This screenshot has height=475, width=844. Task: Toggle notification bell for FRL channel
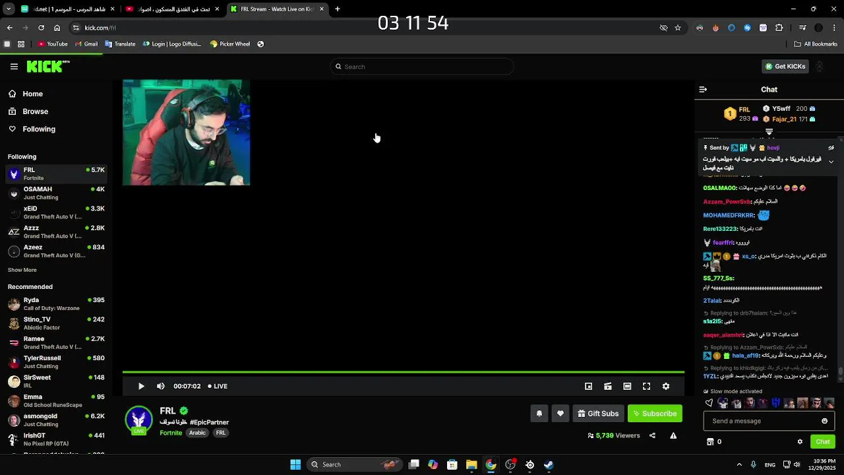[x=539, y=414]
